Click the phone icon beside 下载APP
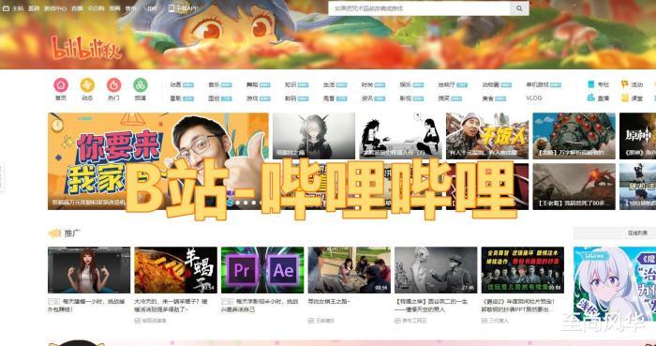656x346 pixels. click(x=171, y=8)
